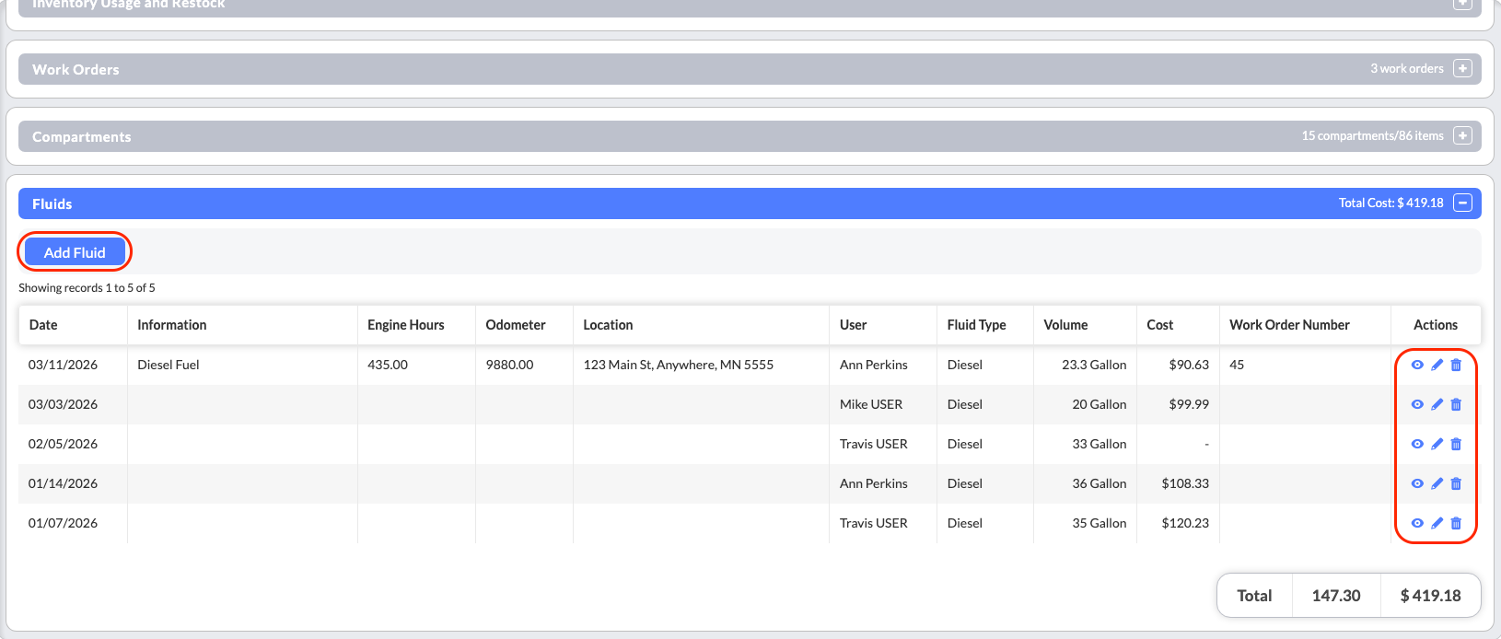Sort by Work Order Number column header
Viewport: 1501px width, 639px height.
(1289, 325)
